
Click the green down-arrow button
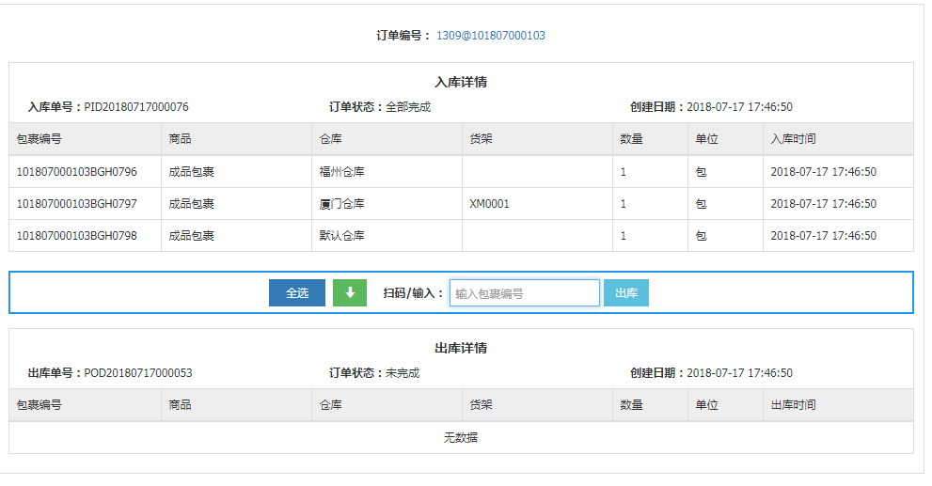[x=350, y=293]
